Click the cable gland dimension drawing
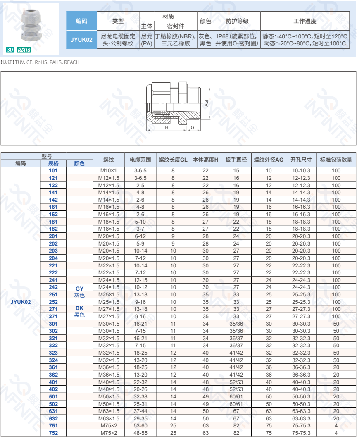357x439 pixels. click(x=178, y=106)
